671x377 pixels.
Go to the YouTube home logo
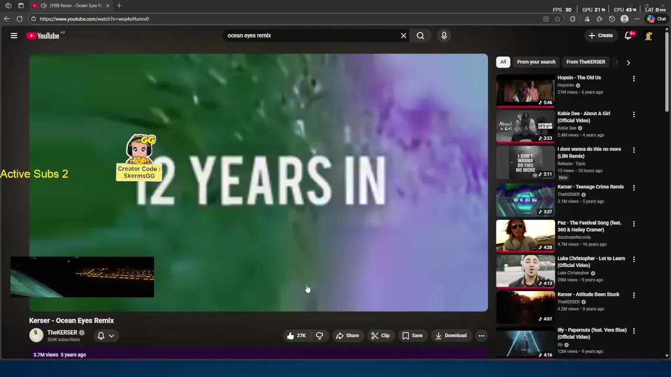43,36
